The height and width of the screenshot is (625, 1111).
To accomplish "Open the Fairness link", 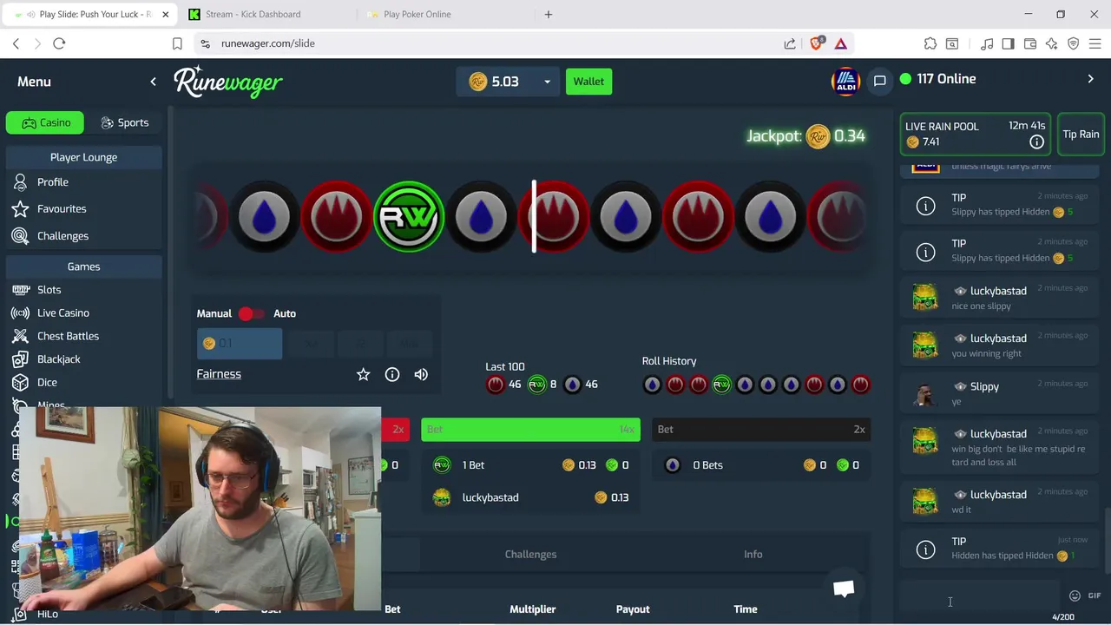I will [x=219, y=374].
